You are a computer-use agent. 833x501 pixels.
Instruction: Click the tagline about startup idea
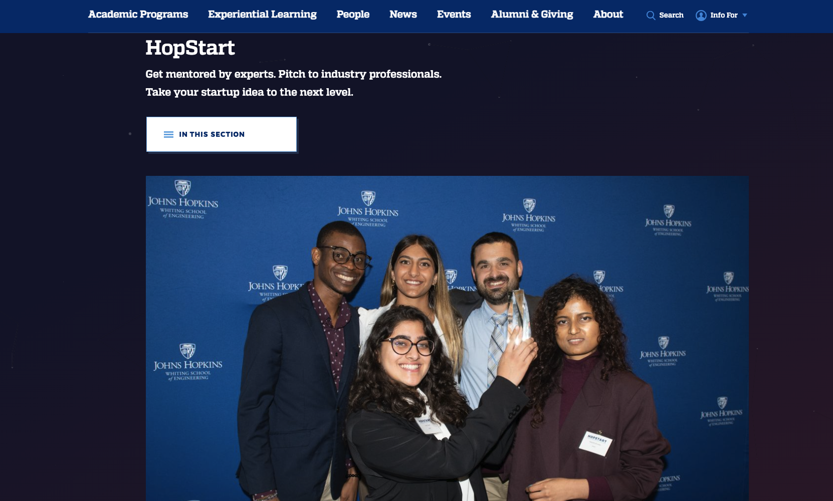[249, 92]
